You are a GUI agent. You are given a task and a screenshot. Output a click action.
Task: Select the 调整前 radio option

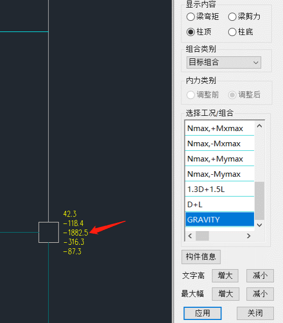(203, 95)
